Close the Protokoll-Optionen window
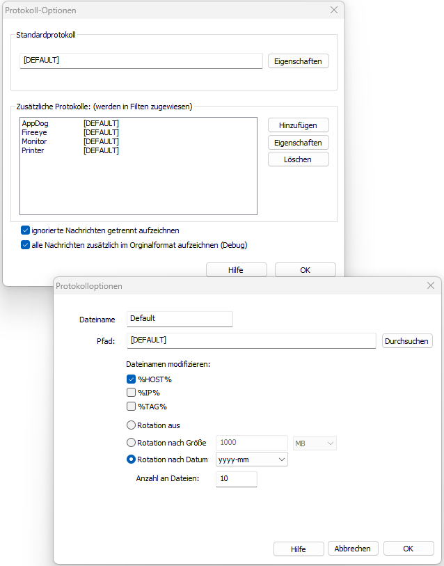 pyautogui.click(x=334, y=10)
